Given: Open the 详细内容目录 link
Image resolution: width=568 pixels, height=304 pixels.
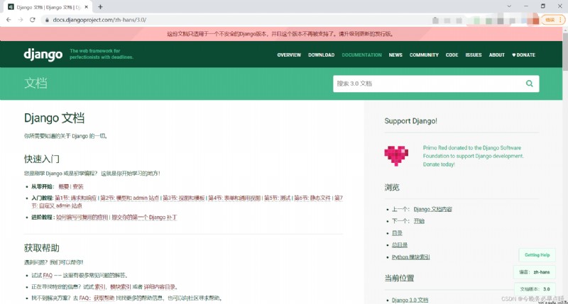Looking at the screenshot, I should pos(159,287).
